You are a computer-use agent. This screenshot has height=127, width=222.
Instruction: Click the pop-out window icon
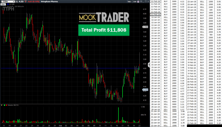(x=141, y=1)
